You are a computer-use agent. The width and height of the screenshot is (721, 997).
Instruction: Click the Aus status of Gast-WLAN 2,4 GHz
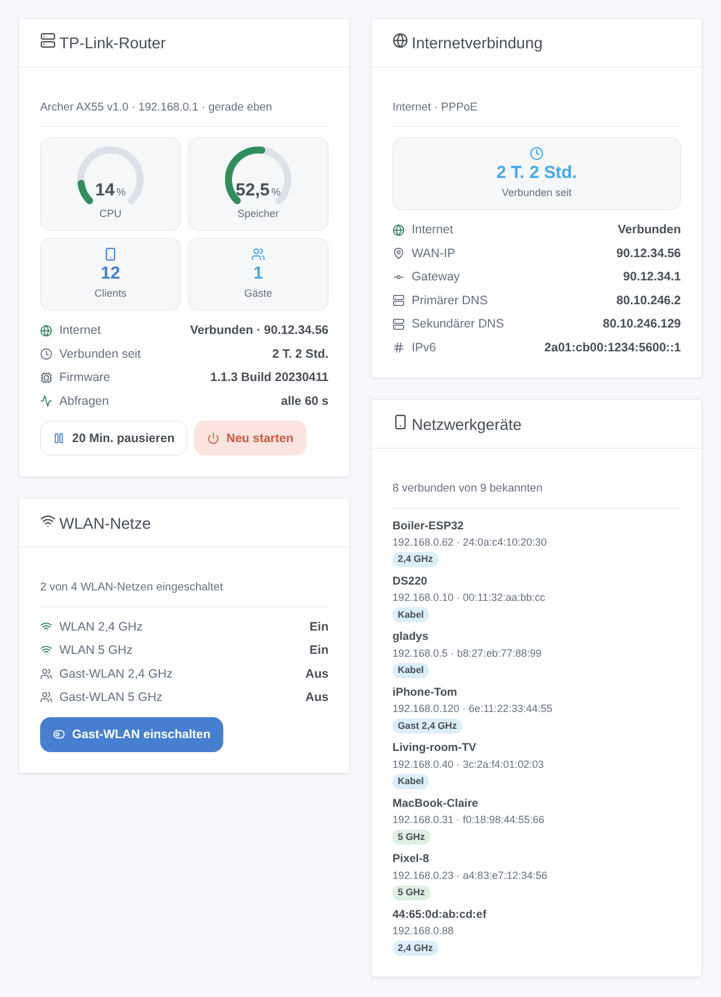point(317,674)
